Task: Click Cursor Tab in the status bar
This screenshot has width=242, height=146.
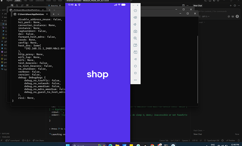Action: tap(163, 140)
